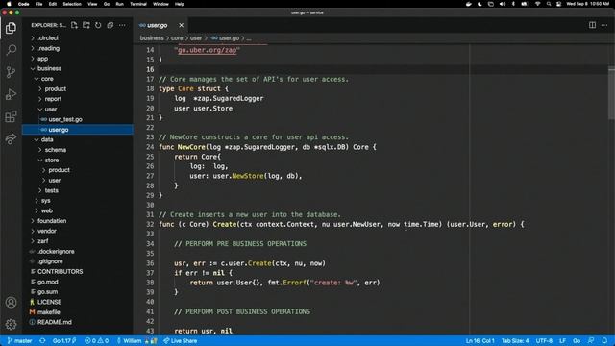Open editor more actions ellipsis
The height and width of the screenshot is (346, 615).
click(x=604, y=25)
